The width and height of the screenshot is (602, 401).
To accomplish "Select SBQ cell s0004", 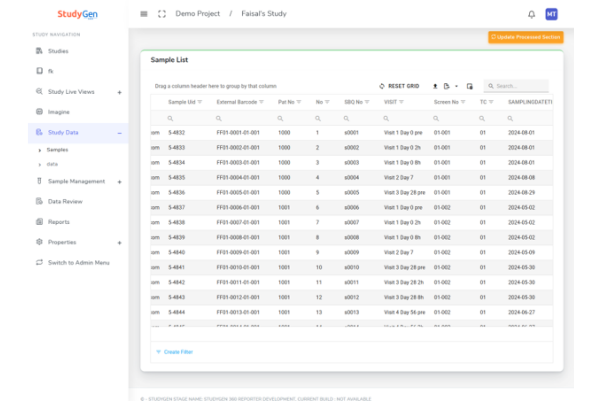I will tap(351, 178).
